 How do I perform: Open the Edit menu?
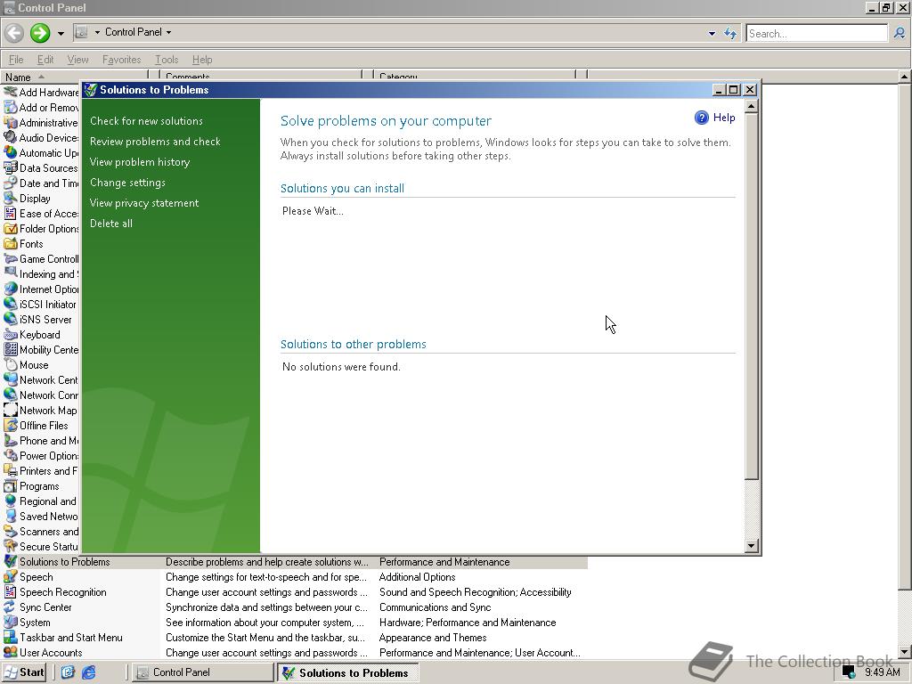click(45, 60)
